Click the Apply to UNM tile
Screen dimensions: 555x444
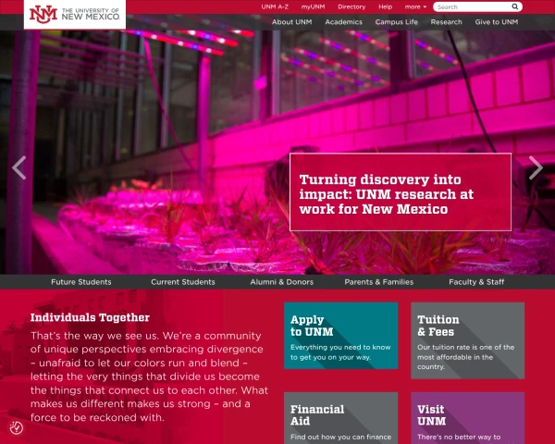pyautogui.click(x=340, y=335)
